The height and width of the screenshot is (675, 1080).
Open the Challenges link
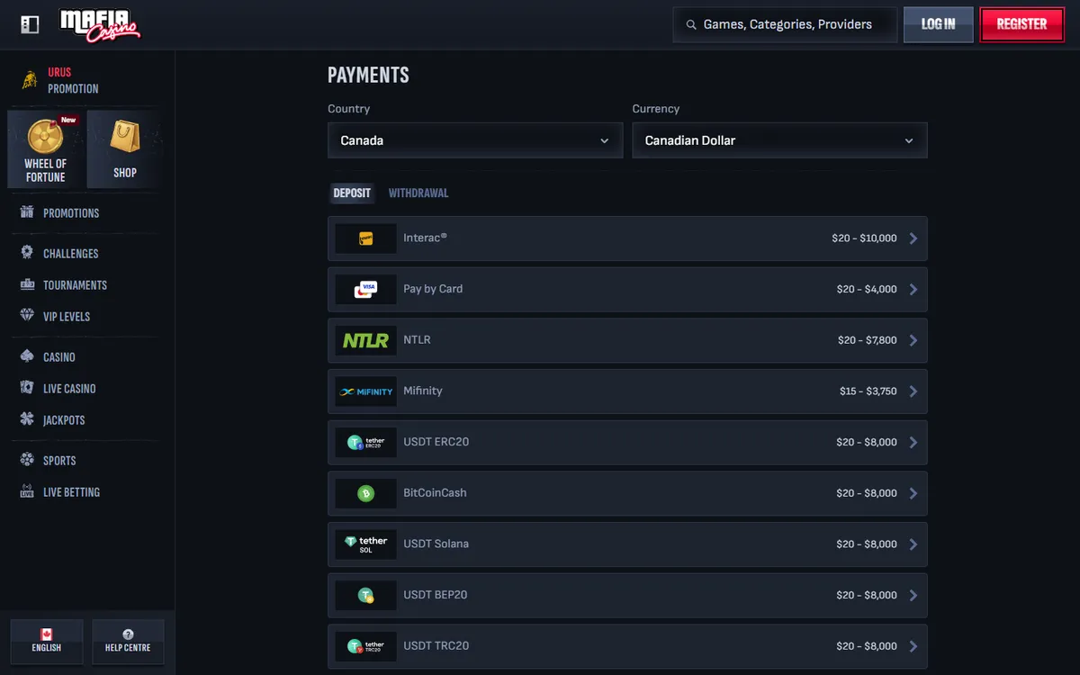tap(71, 254)
